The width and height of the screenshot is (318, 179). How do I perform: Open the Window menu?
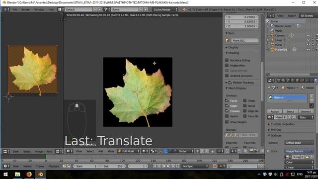39,9
